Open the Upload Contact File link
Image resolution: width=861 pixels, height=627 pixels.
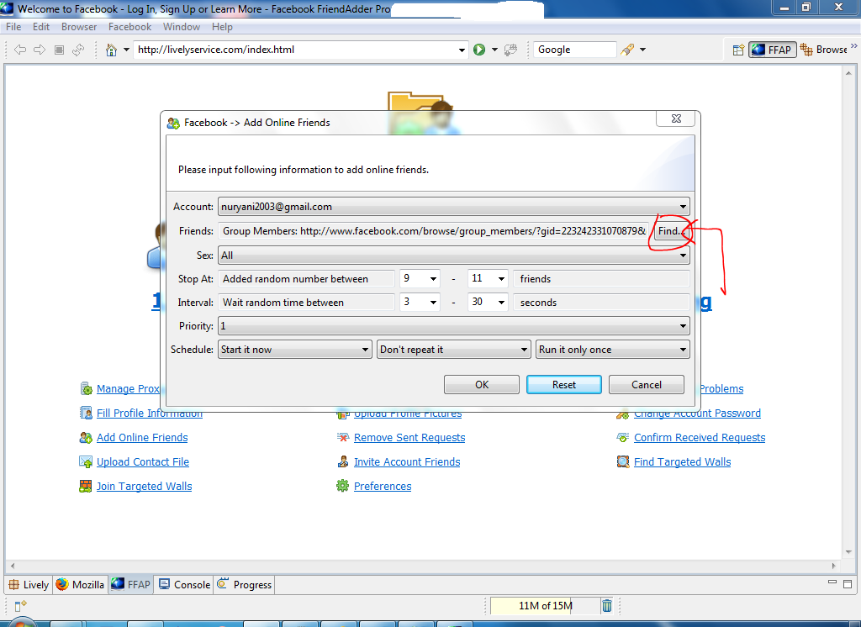143,461
